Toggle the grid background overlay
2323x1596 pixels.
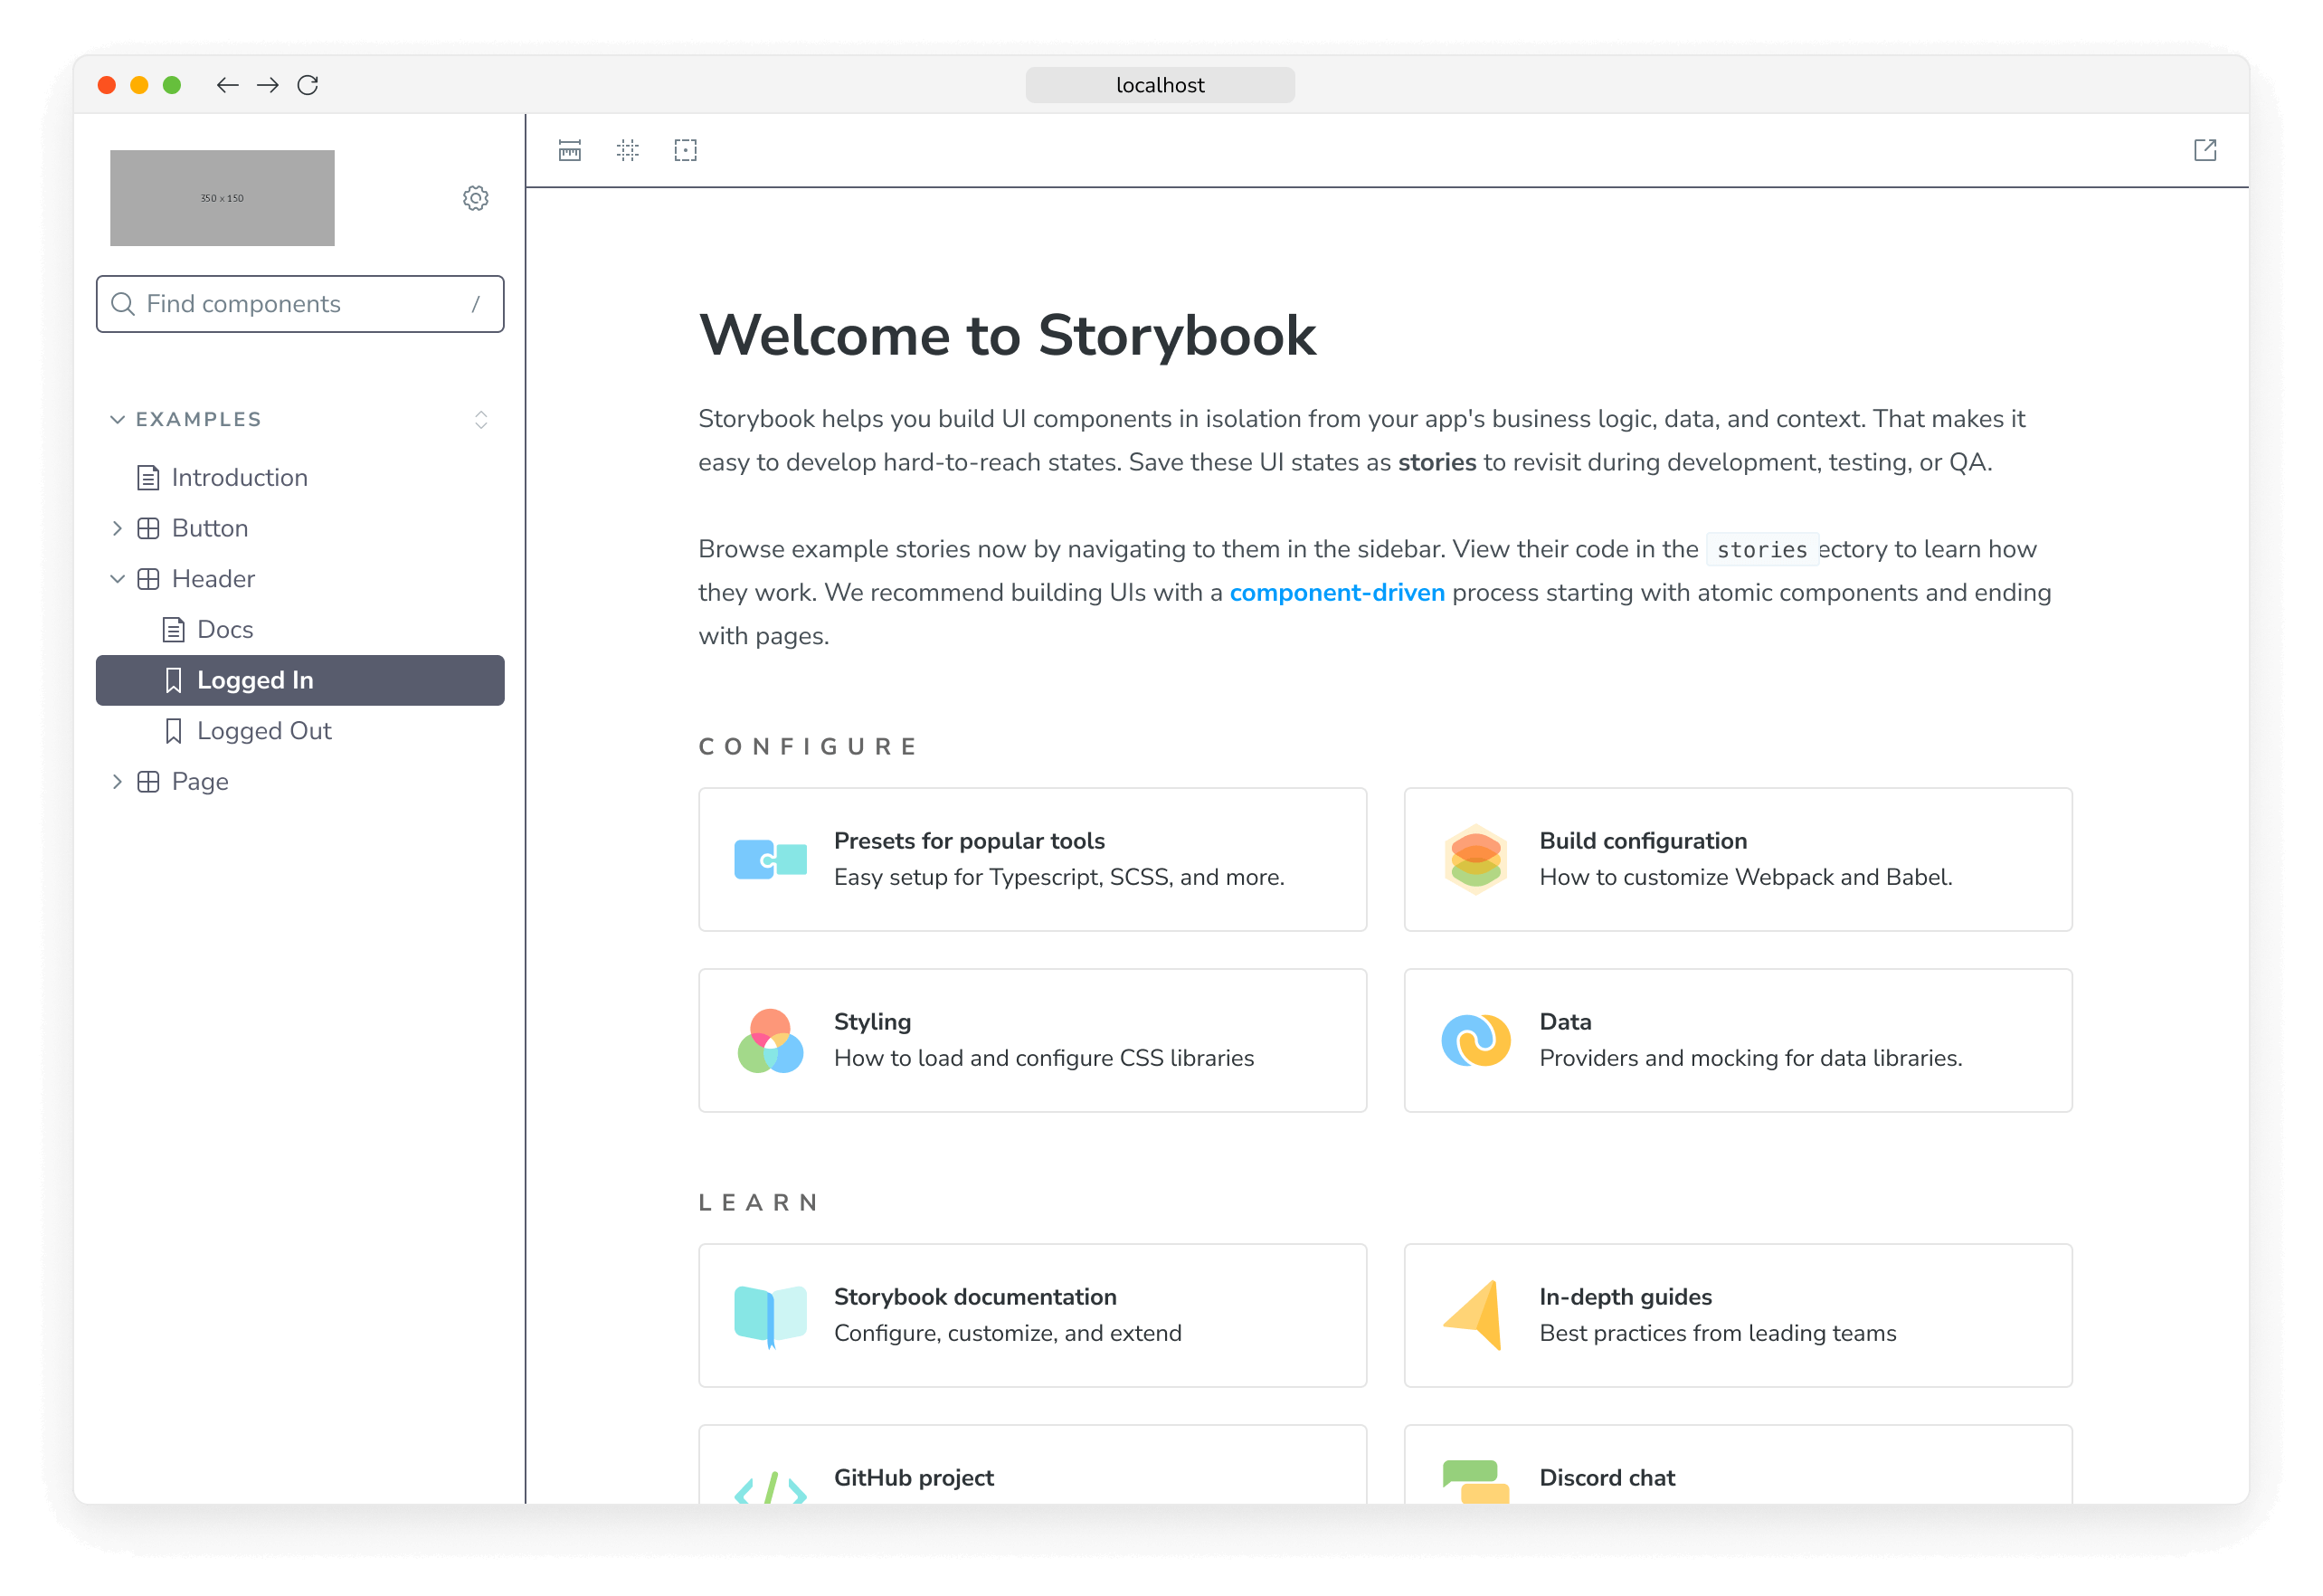pyautogui.click(x=628, y=150)
